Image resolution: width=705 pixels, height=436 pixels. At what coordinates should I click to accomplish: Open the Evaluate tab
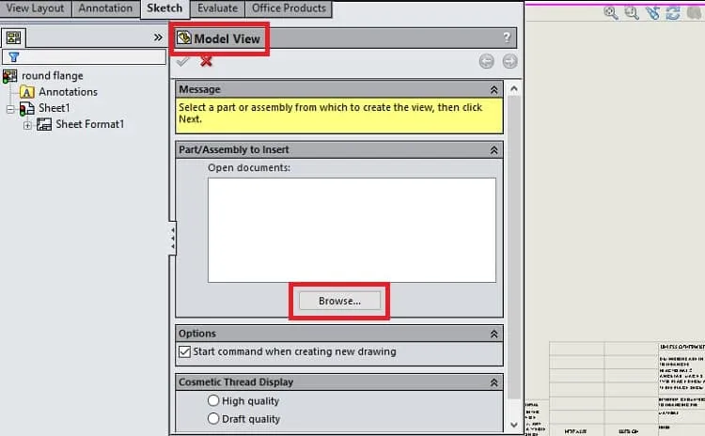point(218,8)
